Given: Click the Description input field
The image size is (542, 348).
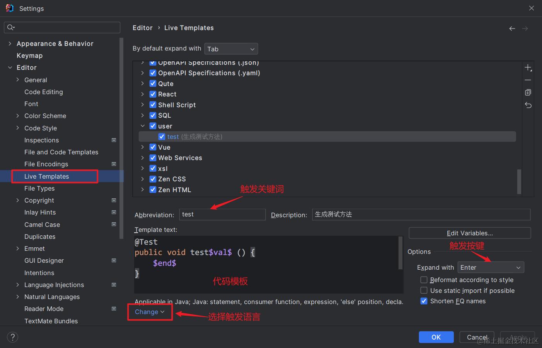Looking at the screenshot, I should pos(421,215).
